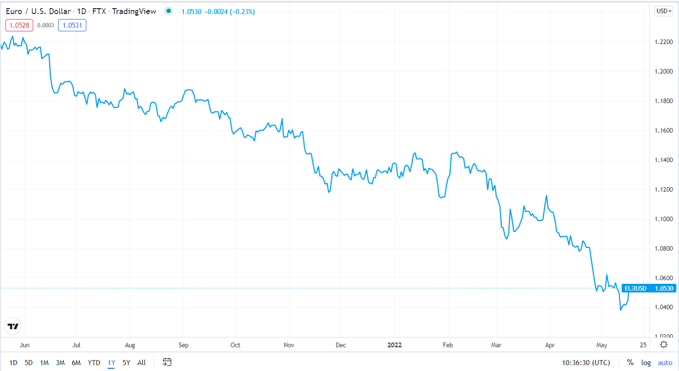
Task: Toggle auto scale mode
Action: [665, 362]
